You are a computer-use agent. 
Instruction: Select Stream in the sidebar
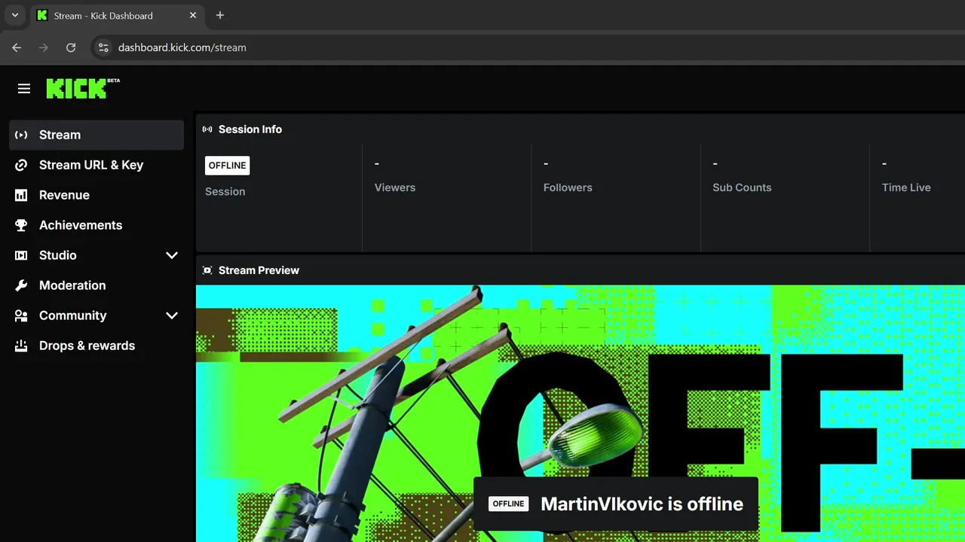[x=96, y=135]
